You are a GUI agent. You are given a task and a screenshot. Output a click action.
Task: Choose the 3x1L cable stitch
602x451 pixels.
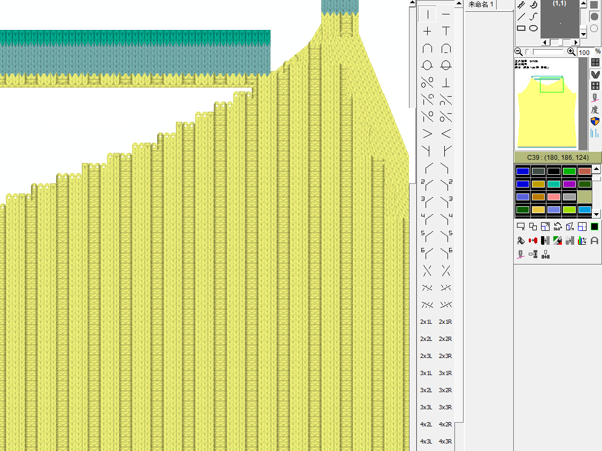pos(426,373)
